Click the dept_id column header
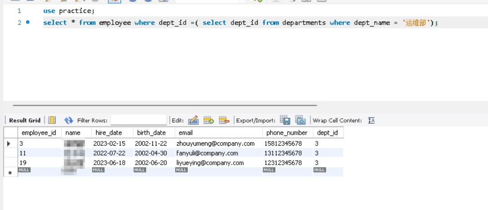Screen dimensions: 488x210 327,133
